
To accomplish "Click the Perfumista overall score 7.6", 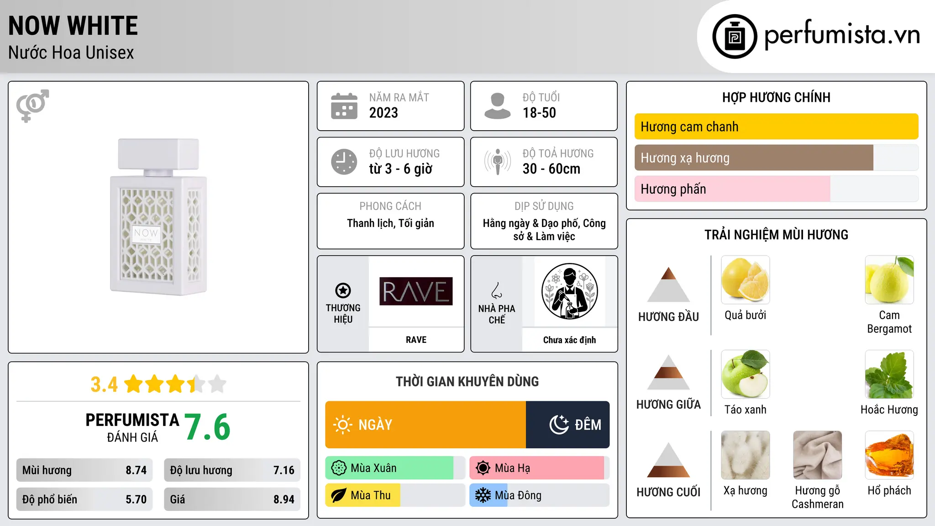I will click(207, 427).
